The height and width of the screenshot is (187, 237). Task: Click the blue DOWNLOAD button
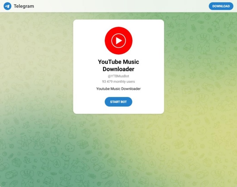coord(221,6)
